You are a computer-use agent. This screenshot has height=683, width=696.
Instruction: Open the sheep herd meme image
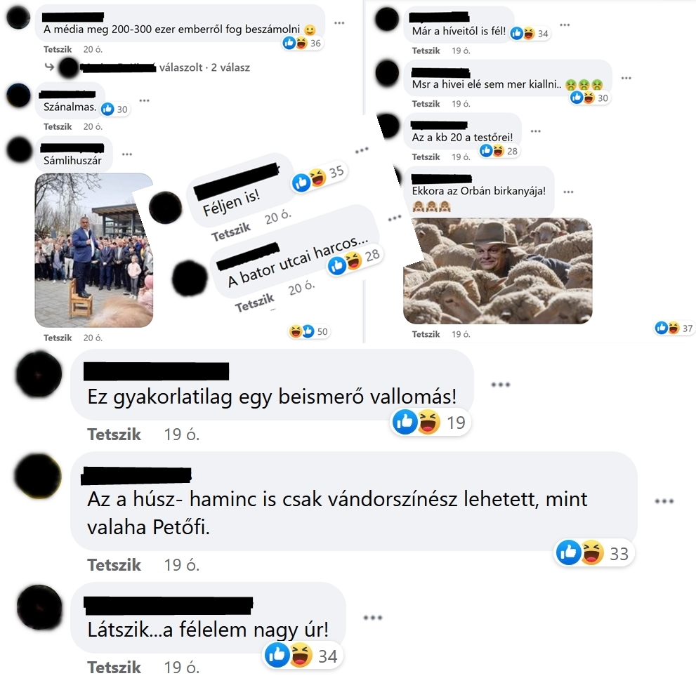[497, 270]
